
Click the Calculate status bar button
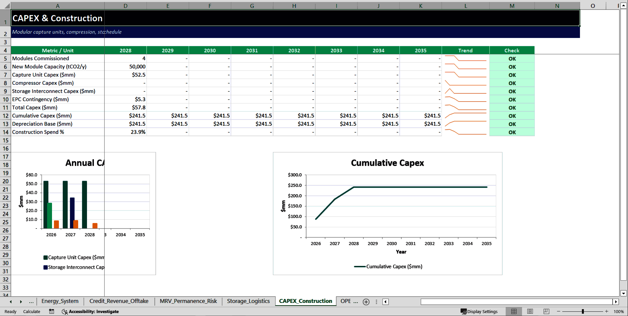click(x=32, y=311)
